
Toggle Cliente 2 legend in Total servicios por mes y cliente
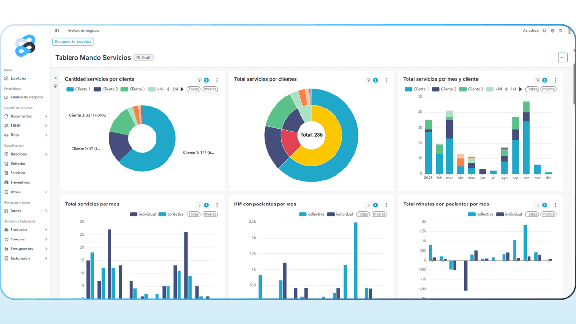coord(444,89)
